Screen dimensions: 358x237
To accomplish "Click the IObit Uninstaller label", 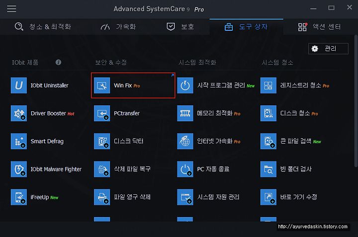I will (x=50, y=85).
